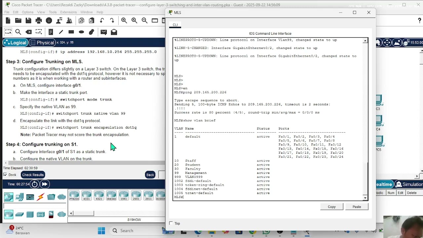Activate the Delete tool
This screenshot has height=238, width=423.
tap(28, 32)
